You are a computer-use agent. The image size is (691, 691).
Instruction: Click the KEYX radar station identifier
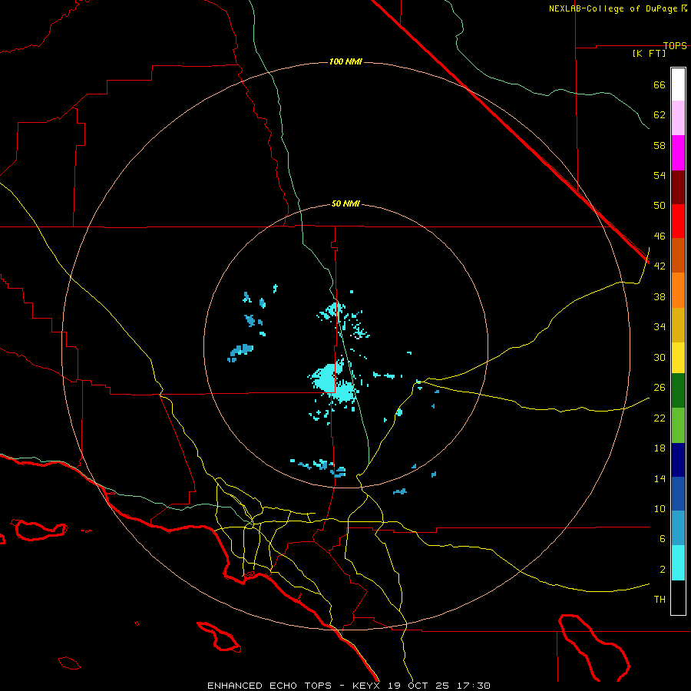point(365,686)
